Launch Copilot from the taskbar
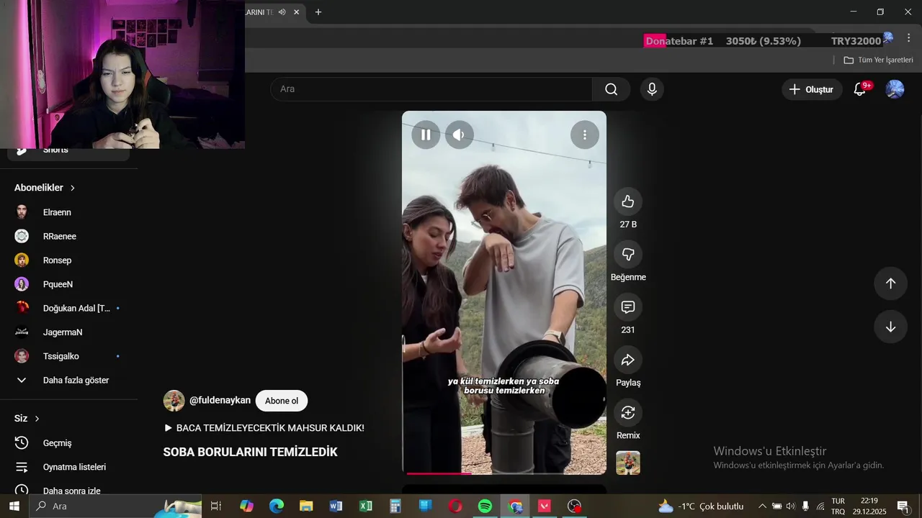 click(x=246, y=506)
